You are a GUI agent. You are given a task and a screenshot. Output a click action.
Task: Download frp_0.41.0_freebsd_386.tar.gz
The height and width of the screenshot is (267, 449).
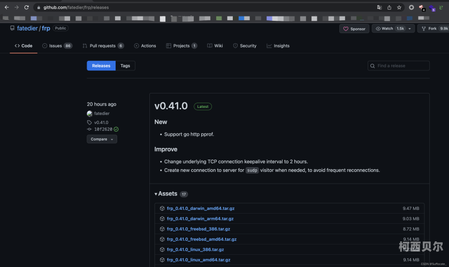coord(199,229)
